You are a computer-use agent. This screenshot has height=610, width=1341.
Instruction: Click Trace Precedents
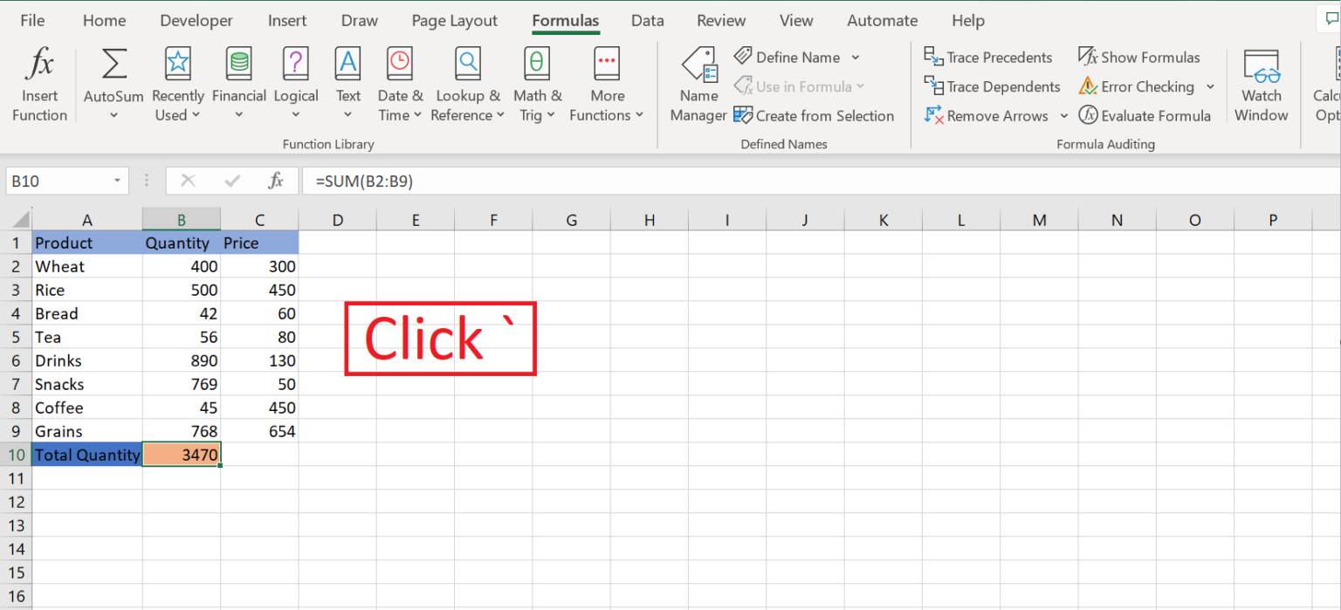pyautogui.click(x=987, y=57)
